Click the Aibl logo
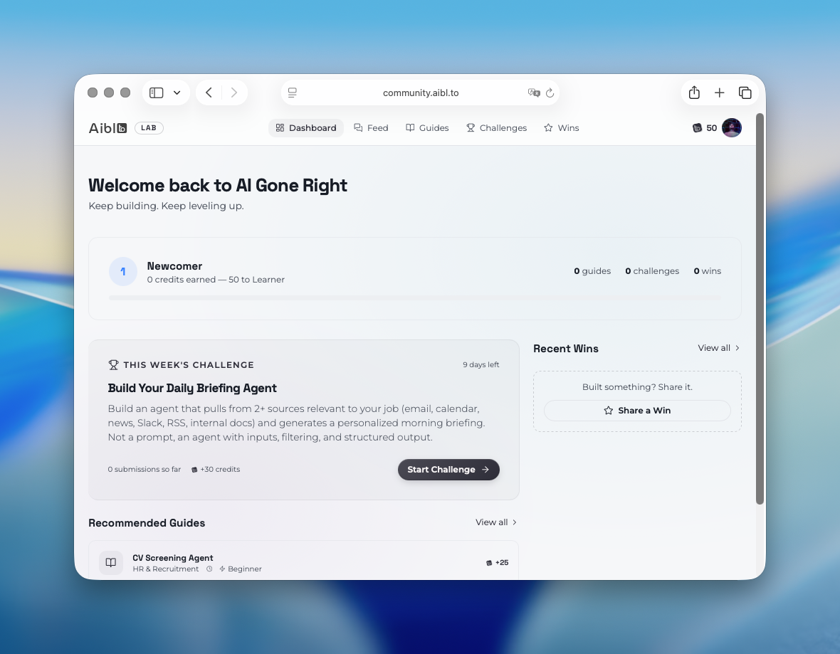The width and height of the screenshot is (840, 654). click(107, 128)
